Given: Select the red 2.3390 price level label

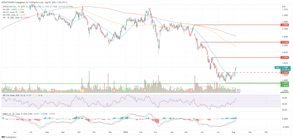Looking at the screenshot, I should coord(284,42).
